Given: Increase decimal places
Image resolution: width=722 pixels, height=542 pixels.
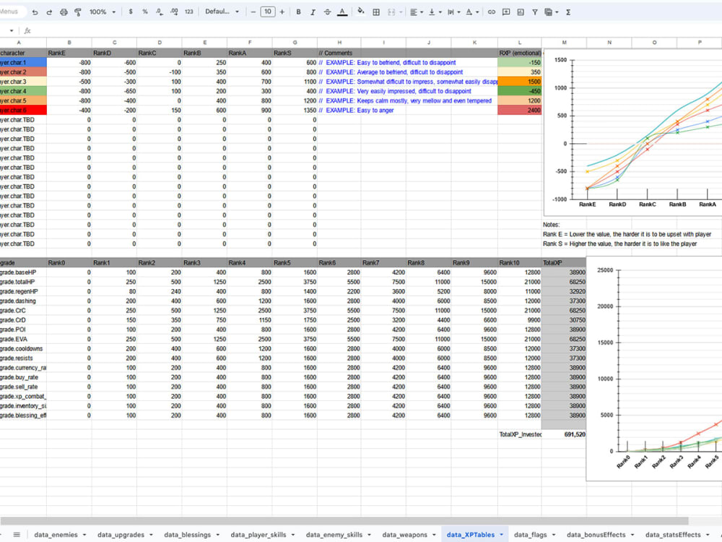Looking at the screenshot, I should [x=174, y=12].
